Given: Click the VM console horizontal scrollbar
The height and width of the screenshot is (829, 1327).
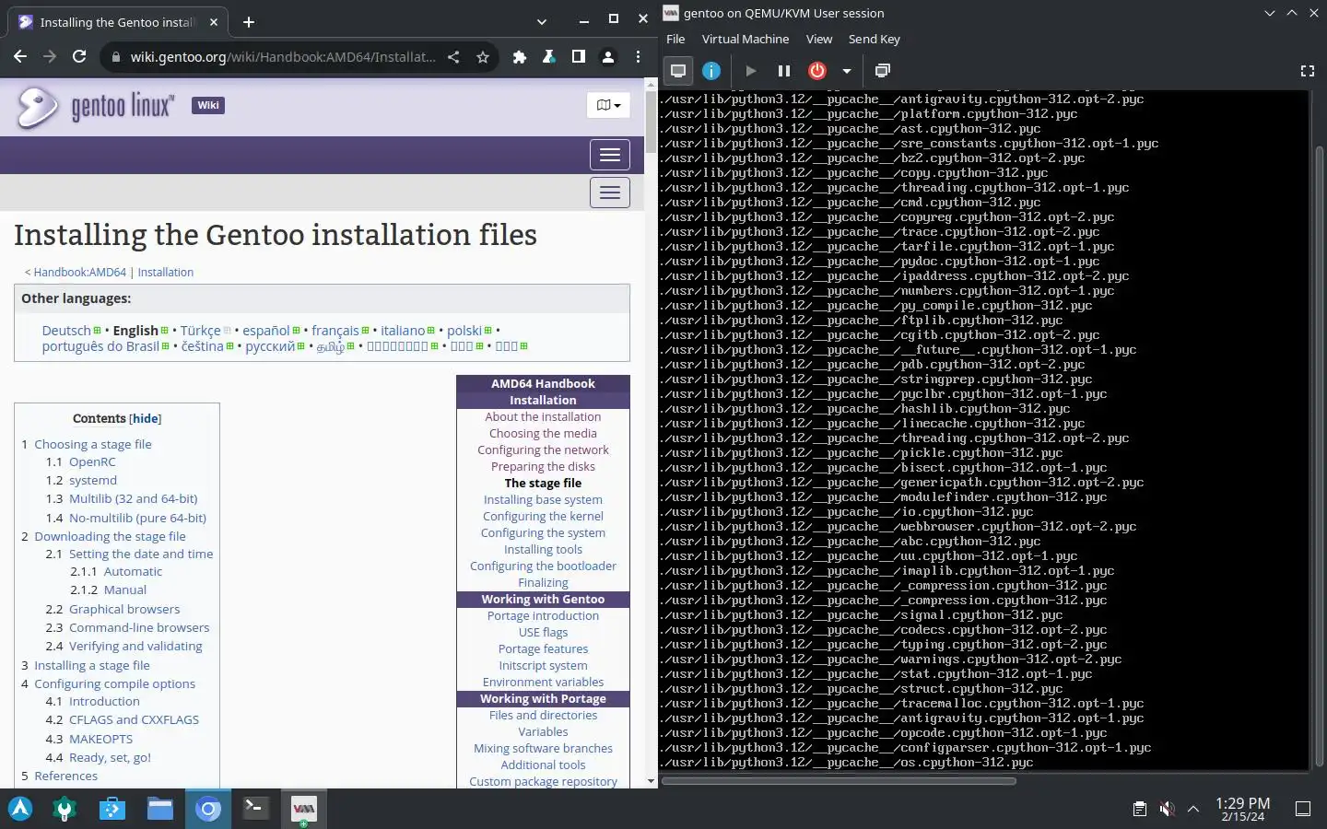Looking at the screenshot, I should (x=839, y=781).
